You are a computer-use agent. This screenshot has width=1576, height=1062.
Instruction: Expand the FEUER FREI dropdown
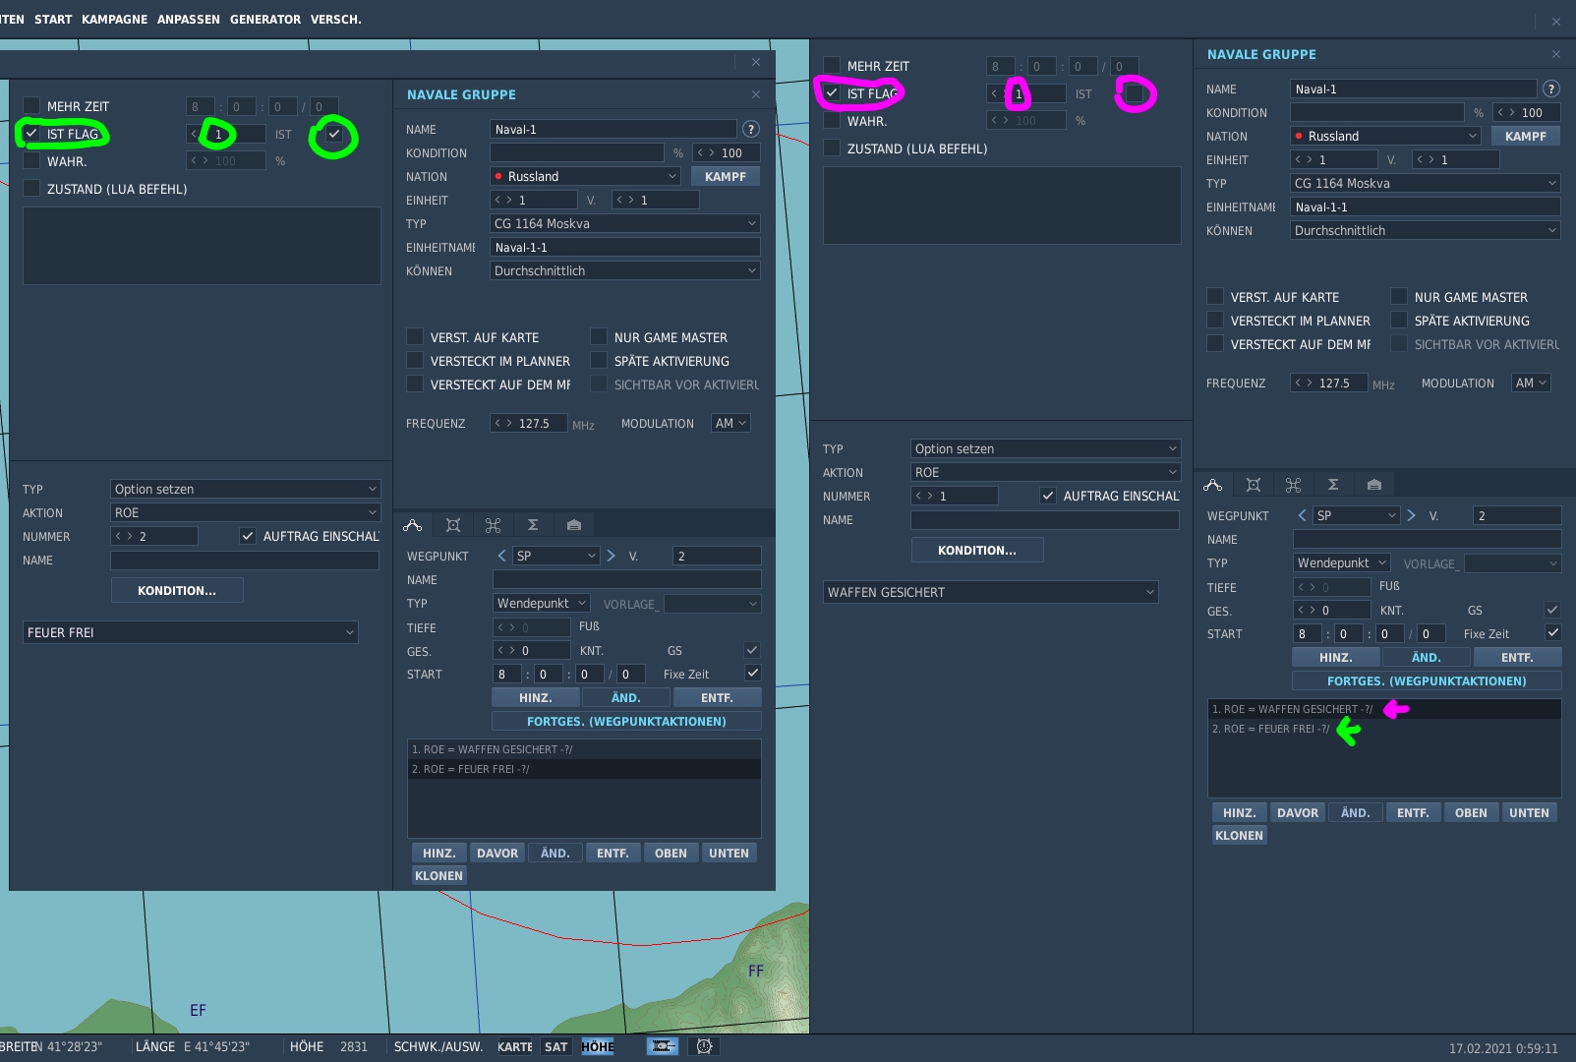pos(191,632)
